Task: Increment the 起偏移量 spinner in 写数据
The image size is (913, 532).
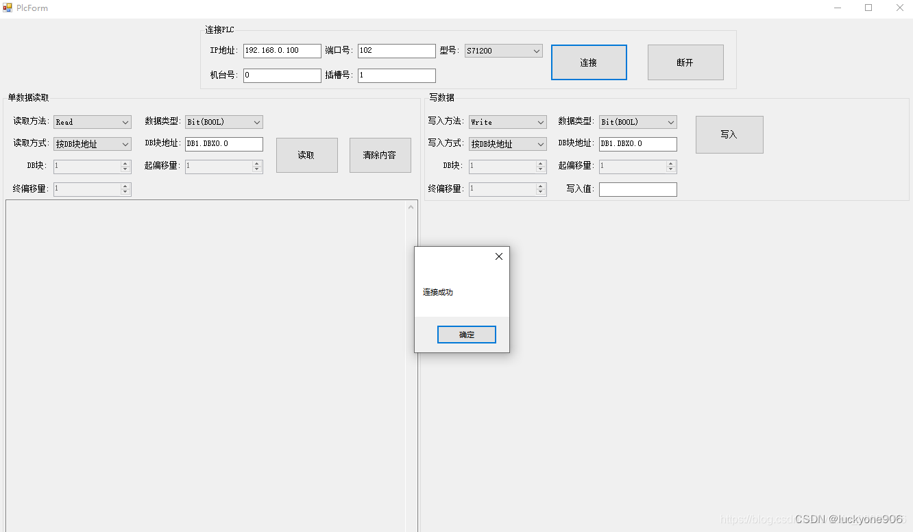Action: click(x=672, y=163)
